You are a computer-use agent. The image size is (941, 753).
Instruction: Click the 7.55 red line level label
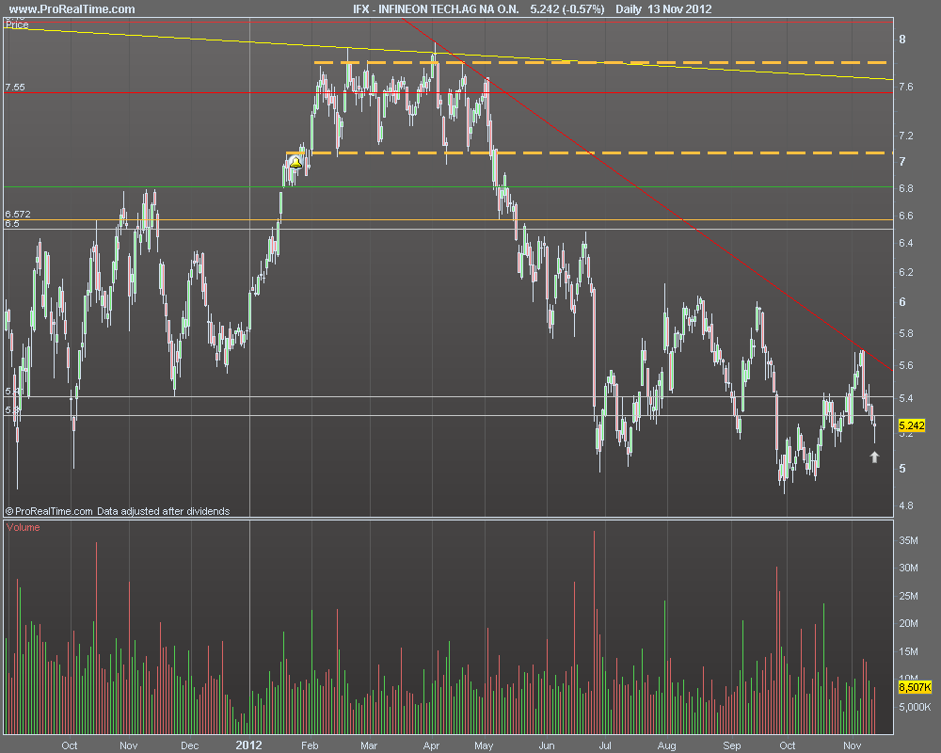[x=15, y=88]
